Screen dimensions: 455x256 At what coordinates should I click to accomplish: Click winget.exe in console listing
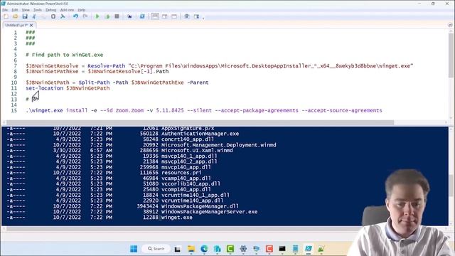point(177,218)
